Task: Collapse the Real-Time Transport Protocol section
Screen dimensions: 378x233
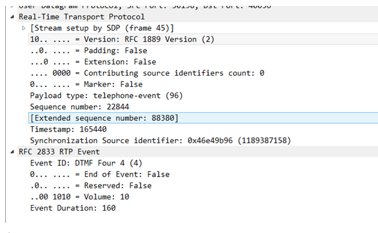Action: 12,17
